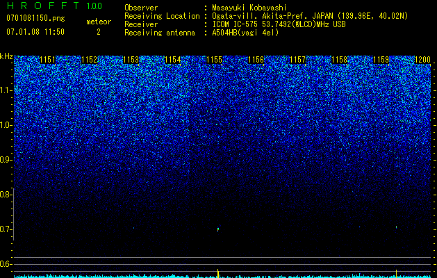
Task: Click the 0701081150.png filename text
Action: pos(35,19)
